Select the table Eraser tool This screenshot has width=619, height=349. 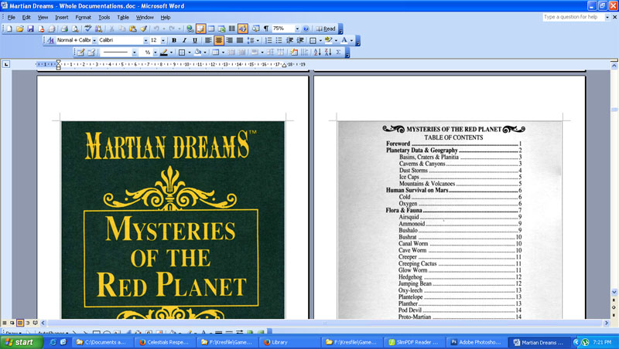(x=91, y=52)
